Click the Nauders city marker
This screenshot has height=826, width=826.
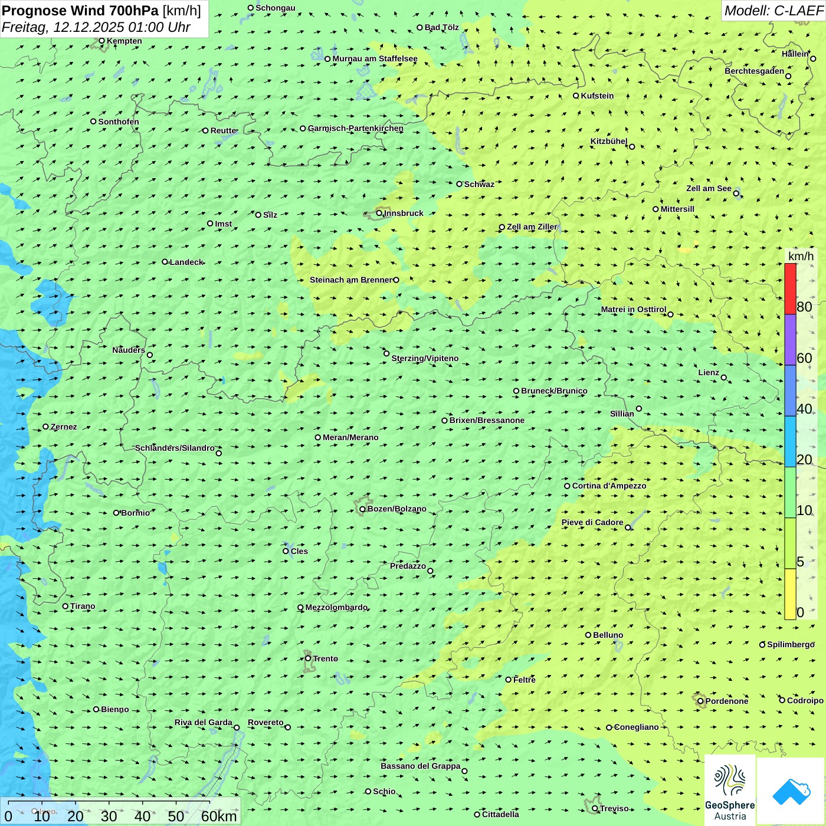(x=150, y=355)
